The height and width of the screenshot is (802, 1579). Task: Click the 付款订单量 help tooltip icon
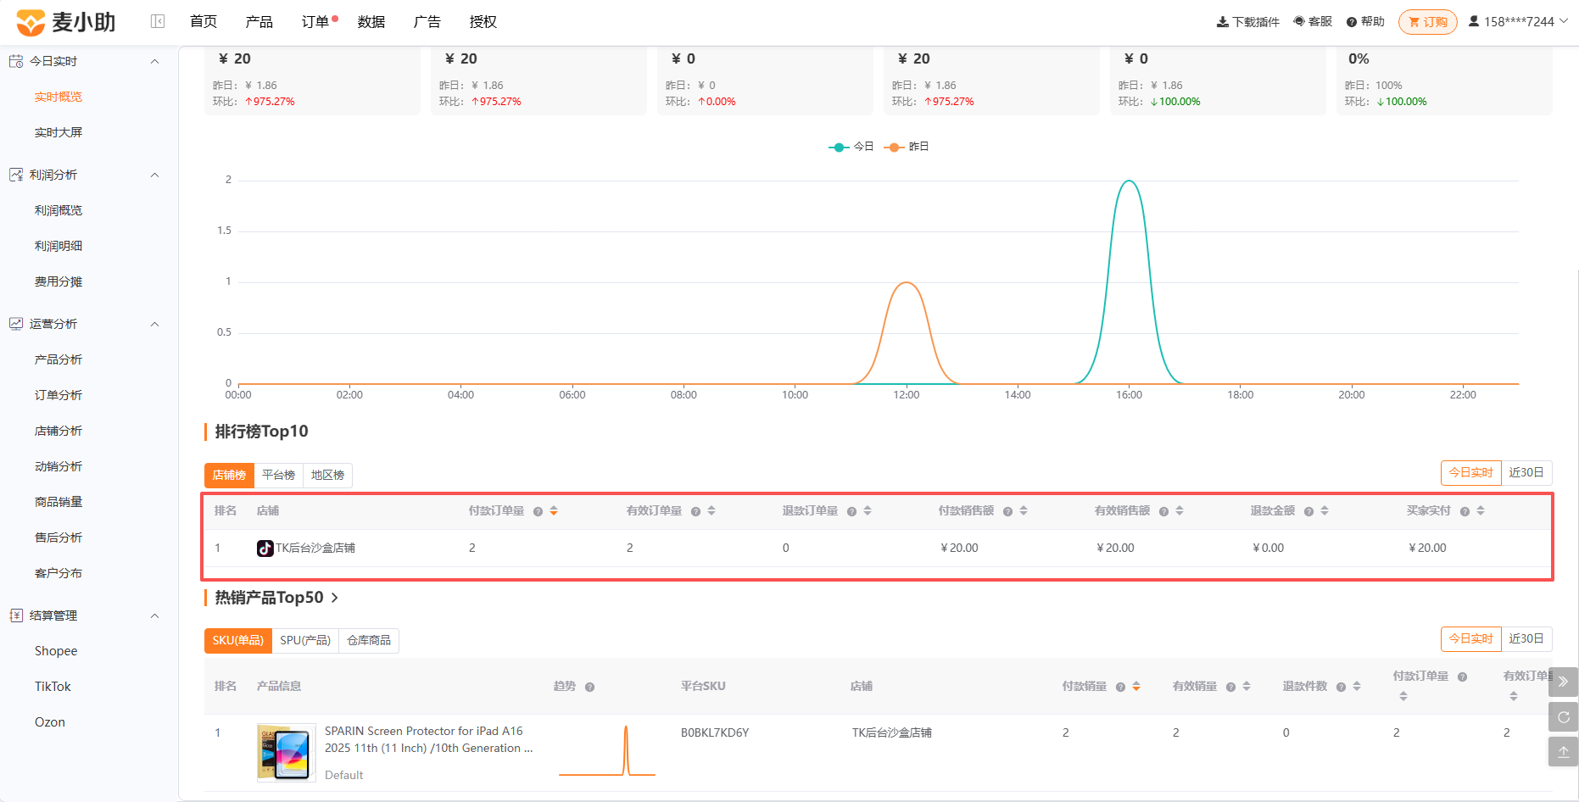(538, 511)
